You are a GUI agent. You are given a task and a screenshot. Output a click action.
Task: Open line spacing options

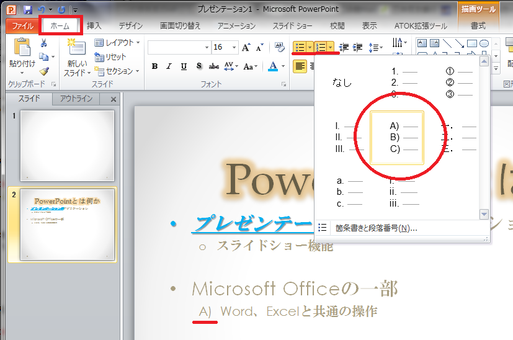[375, 48]
